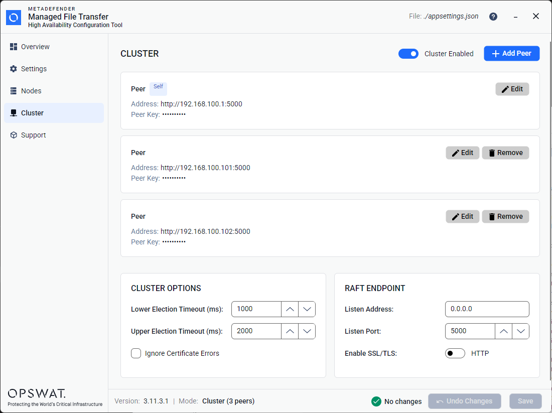The image size is (552, 413).
Task: Click the Cluster monitor icon in sidebar
Action: pyautogui.click(x=14, y=113)
